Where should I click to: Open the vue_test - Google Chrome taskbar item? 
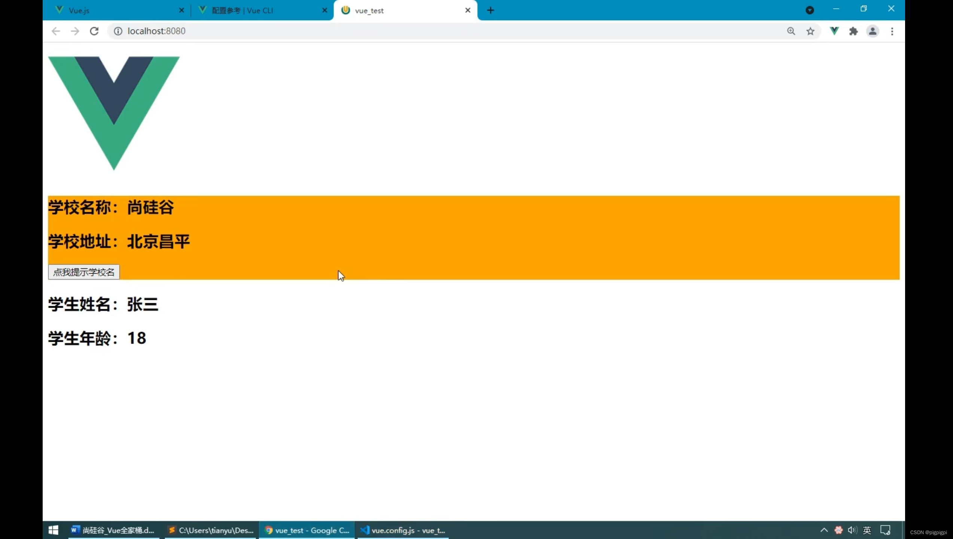click(307, 530)
